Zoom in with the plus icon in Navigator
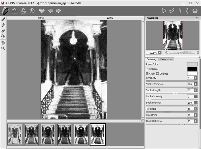The width and height of the screenshot is (201, 149). coord(198,53)
